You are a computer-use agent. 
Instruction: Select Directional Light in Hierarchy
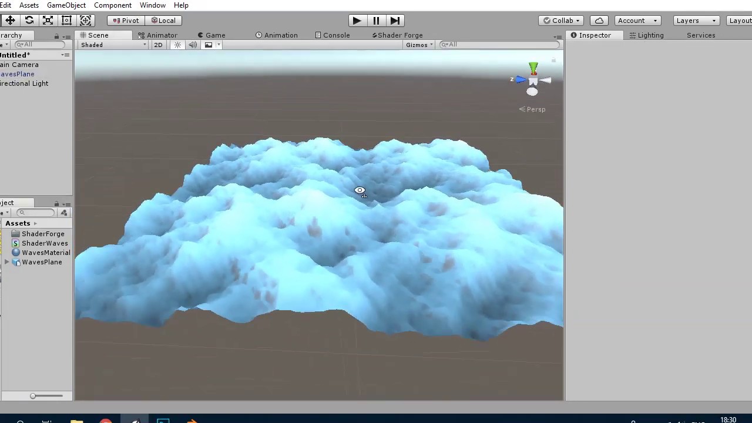pyautogui.click(x=24, y=83)
